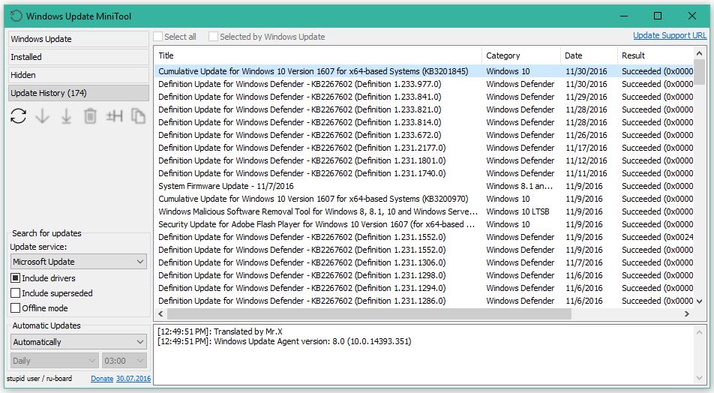Viewport: 714px width, 393px height.
Task: Toggle the Include drivers checkbox
Action: click(16, 277)
